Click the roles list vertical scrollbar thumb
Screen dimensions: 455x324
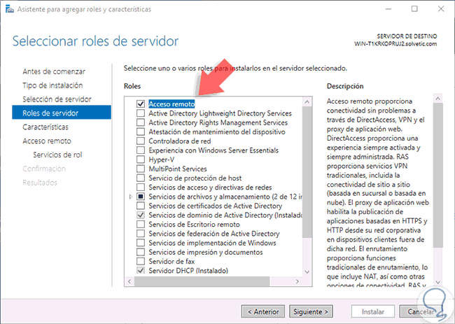pos(307,172)
